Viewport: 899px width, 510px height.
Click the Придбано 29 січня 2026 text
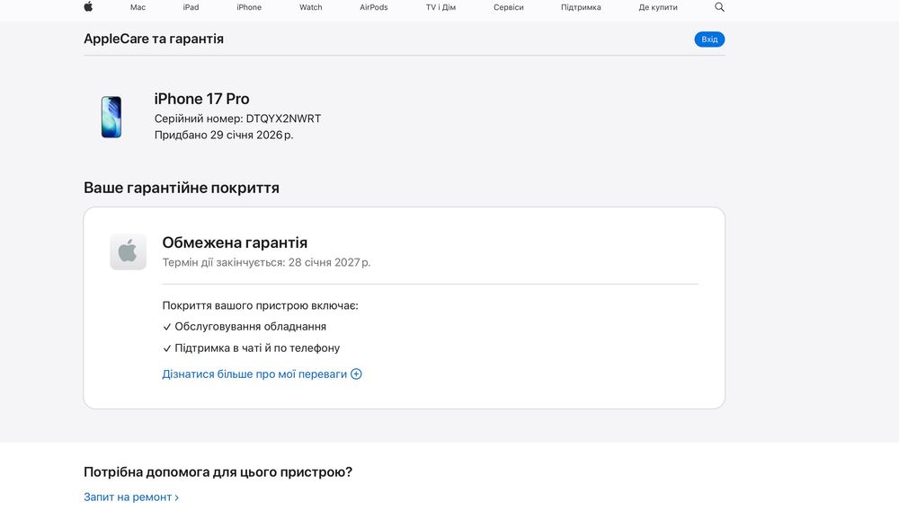tap(224, 135)
